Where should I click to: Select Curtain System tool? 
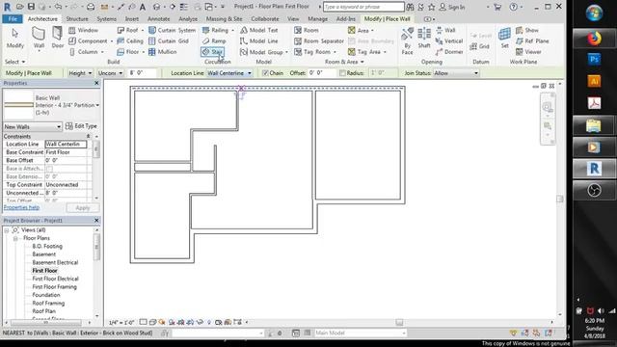pyautogui.click(x=172, y=30)
